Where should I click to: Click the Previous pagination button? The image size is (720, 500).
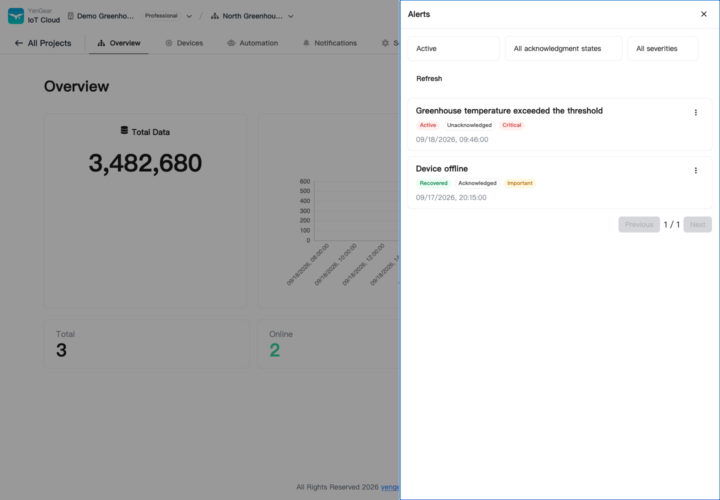click(x=639, y=224)
